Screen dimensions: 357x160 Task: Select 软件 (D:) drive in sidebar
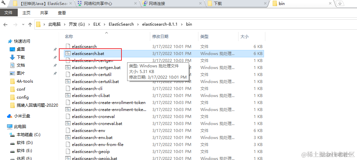(24, 143)
